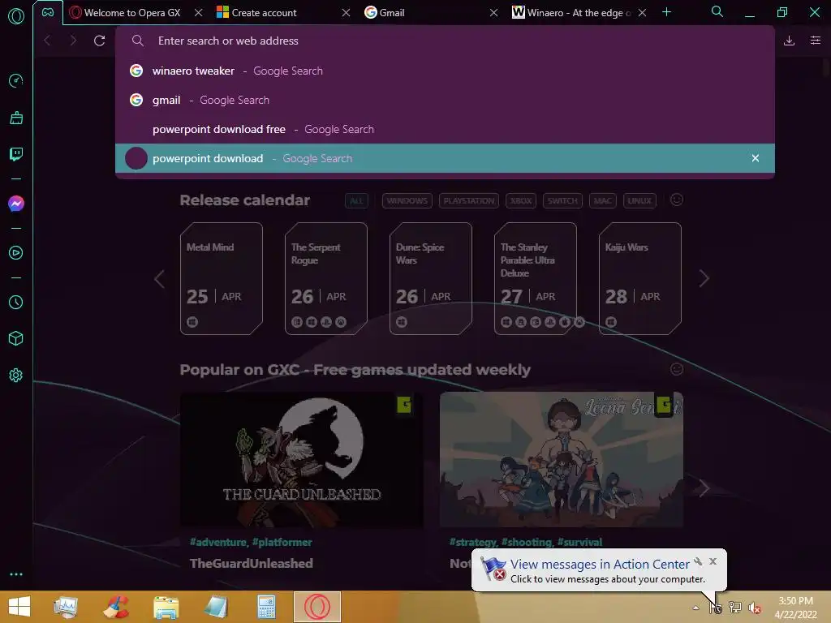The height and width of the screenshot is (623, 831).
Task: Open Twitch panel in sidebar
Action: [x=16, y=154]
